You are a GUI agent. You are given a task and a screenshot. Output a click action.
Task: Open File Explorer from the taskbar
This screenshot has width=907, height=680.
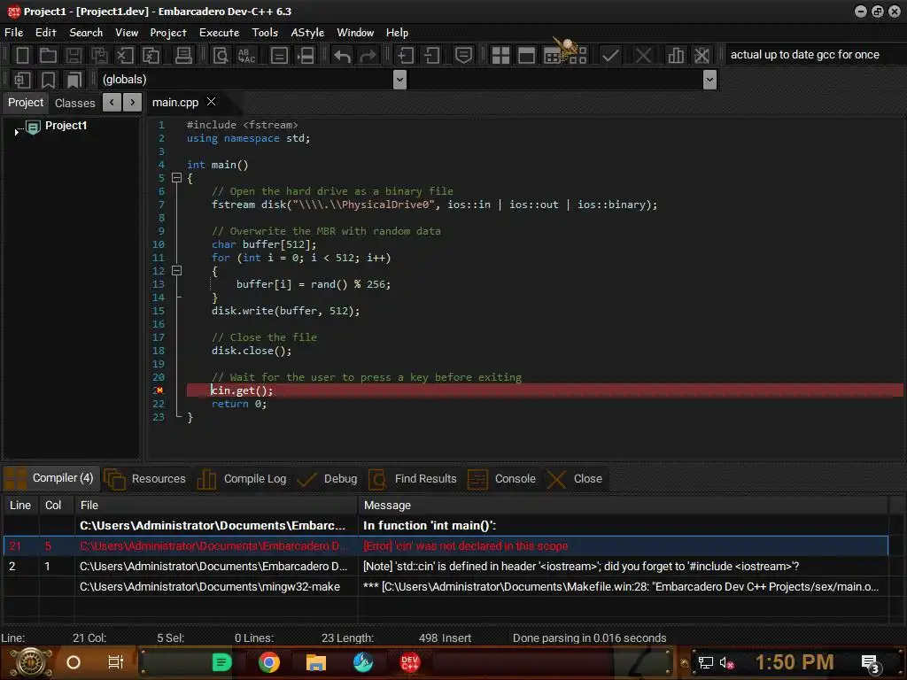pos(316,662)
